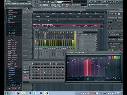127x95 pixels.
Task: Open the FILE menu
Action: pyautogui.click(x=6, y=4)
